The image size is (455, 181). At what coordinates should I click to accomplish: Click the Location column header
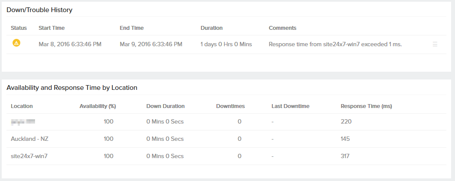pyautogui.click(x=22, y=106)
